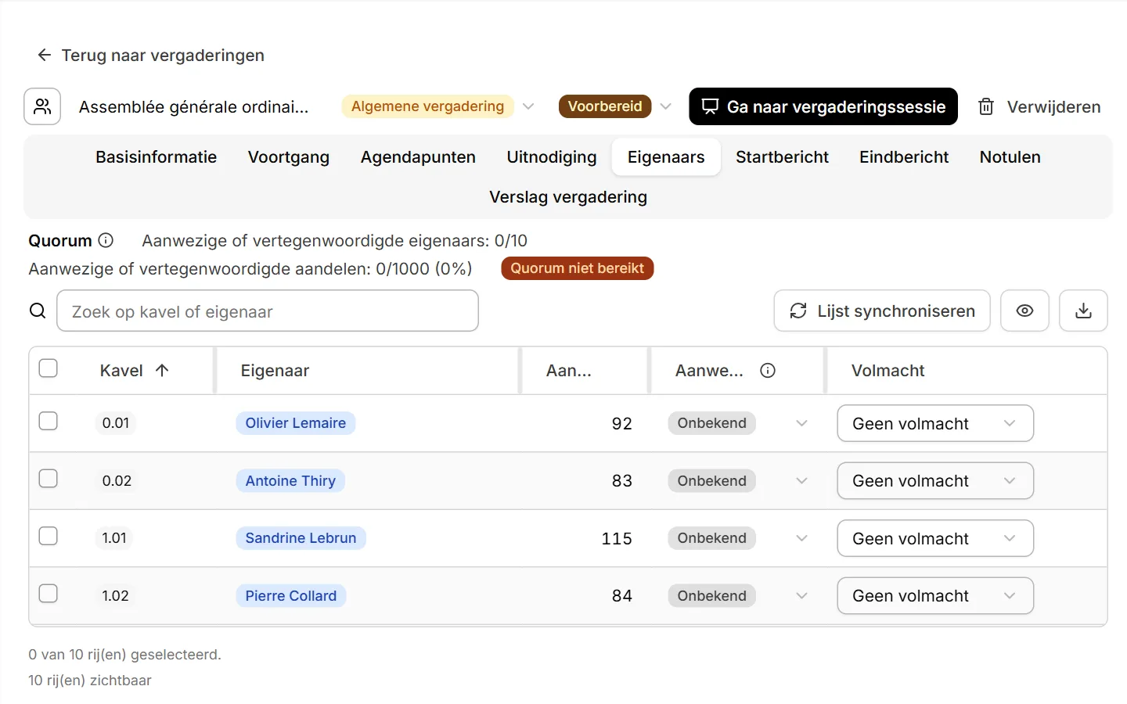Screen dimensions: 1127x704
Task: Toggle the select-all header checkbox
Action: [49, 368]
